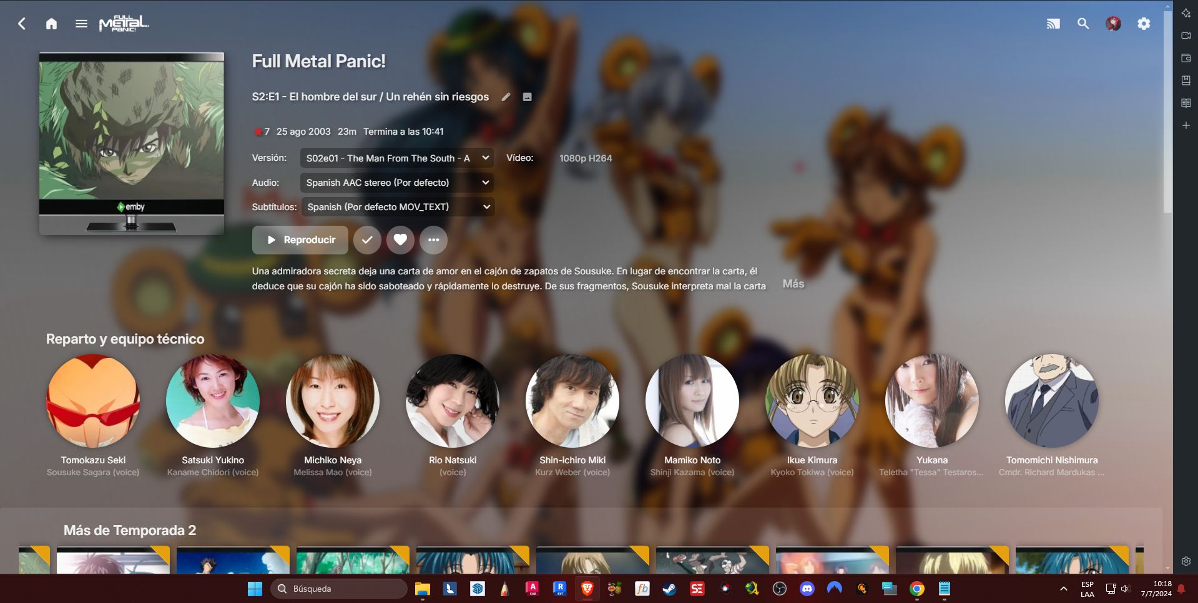Screen dimensions: 1198x603
Task: Click the Más link to expand the synopsis
Action: tap(793, 284)
